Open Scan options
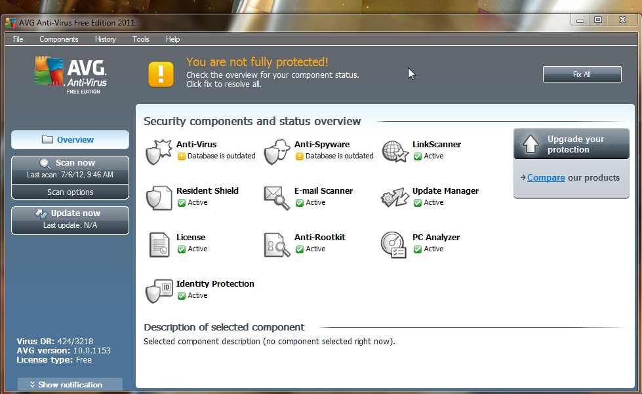Screen dimensions: 642x394 point(70,192)
